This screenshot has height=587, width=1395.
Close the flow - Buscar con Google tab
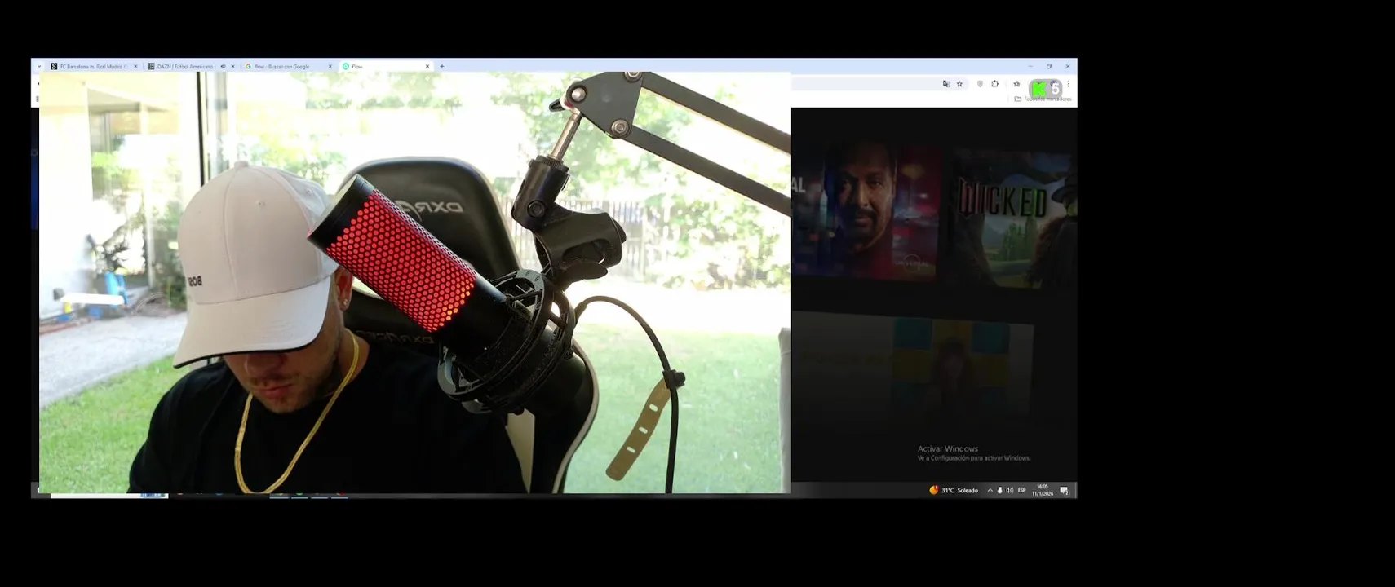[x=330, y=66]
